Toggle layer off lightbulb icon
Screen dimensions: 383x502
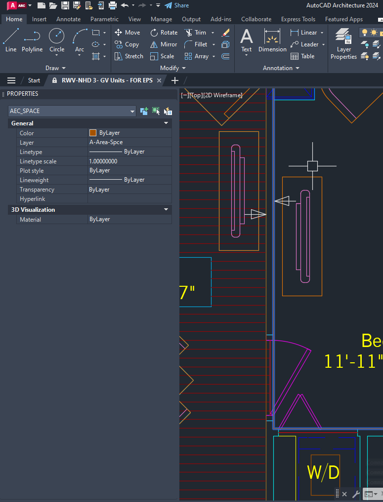coord(364,33)
